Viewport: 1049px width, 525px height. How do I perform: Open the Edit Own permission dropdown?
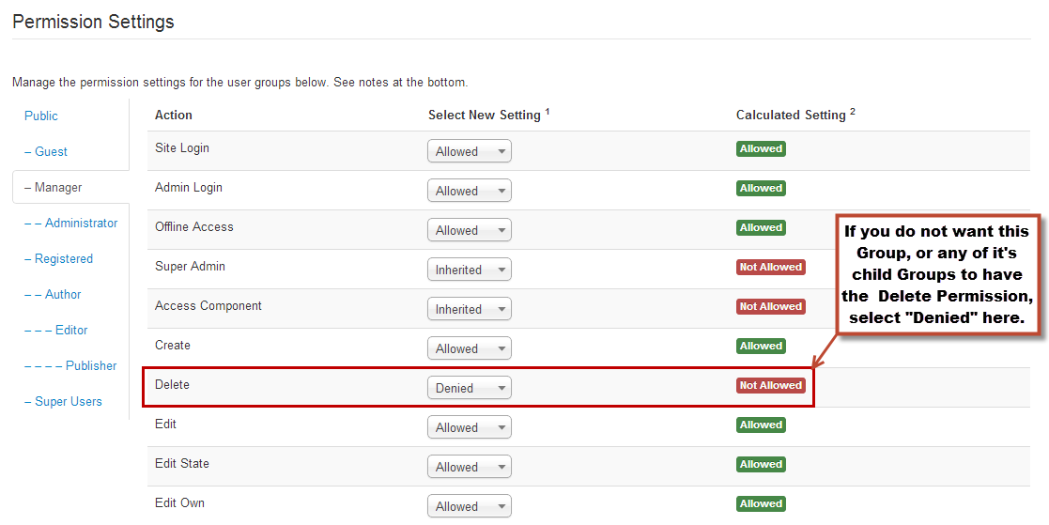coord(469,506)
